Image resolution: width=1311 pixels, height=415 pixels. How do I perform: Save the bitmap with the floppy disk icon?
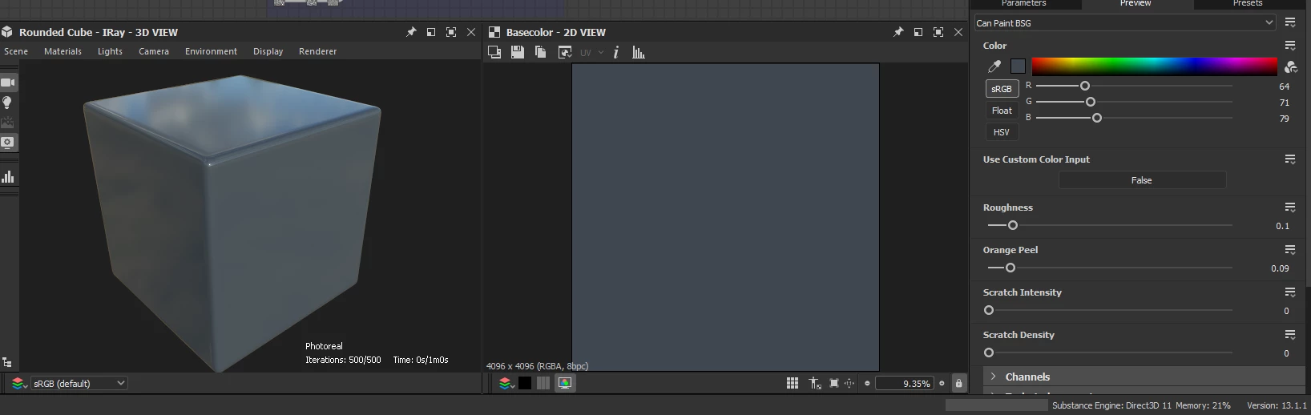pos(518,52)
